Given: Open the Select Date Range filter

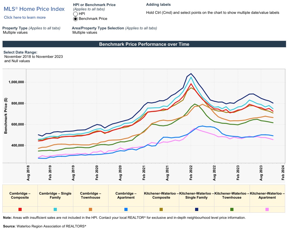Looking at the screenshot, I should point(33,57).
